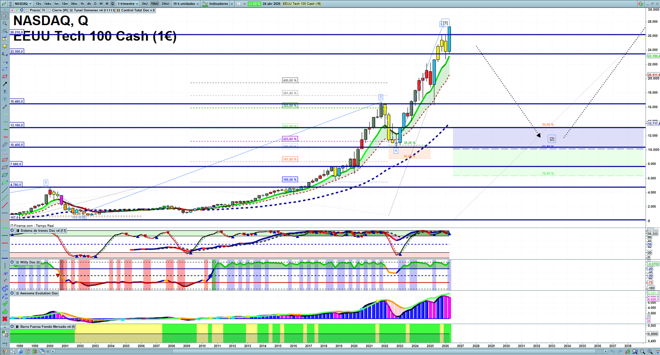This screenshot has height=355, width=660.
Task: Toggle the Cierre (W) checkbox
Action: [49, 10]
